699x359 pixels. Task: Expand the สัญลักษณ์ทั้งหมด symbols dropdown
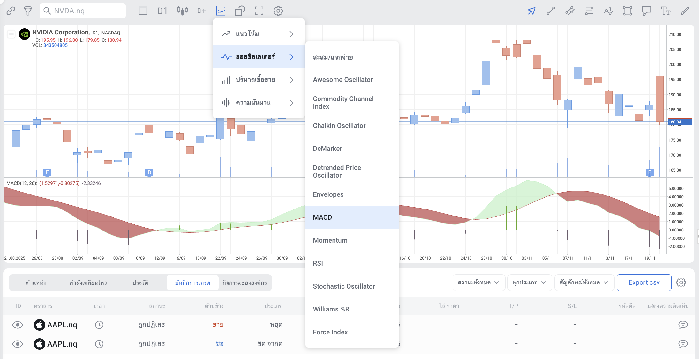click(x=584, y=282)
